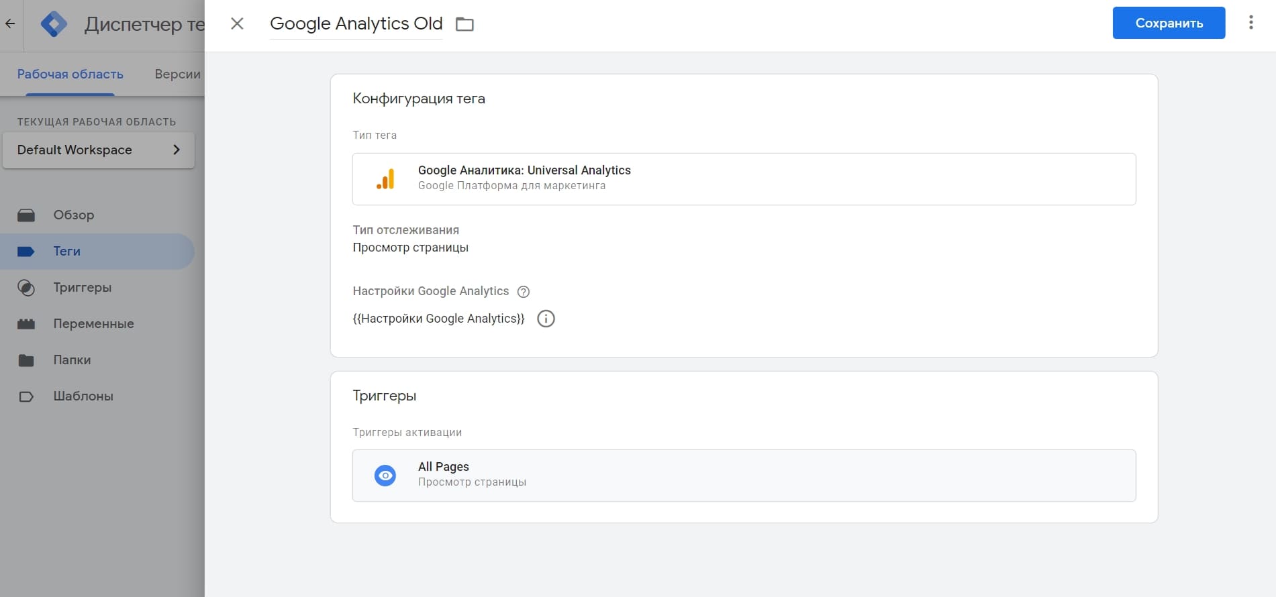The width and height of the screenshot is (1276, 597).
Task: Click the Диспетчер app title
Action: coord(144,25)
